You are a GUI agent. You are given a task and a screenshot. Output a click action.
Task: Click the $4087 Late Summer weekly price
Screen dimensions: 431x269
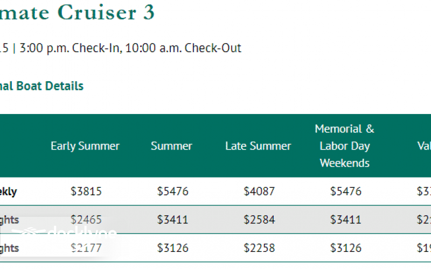point(259,192)
